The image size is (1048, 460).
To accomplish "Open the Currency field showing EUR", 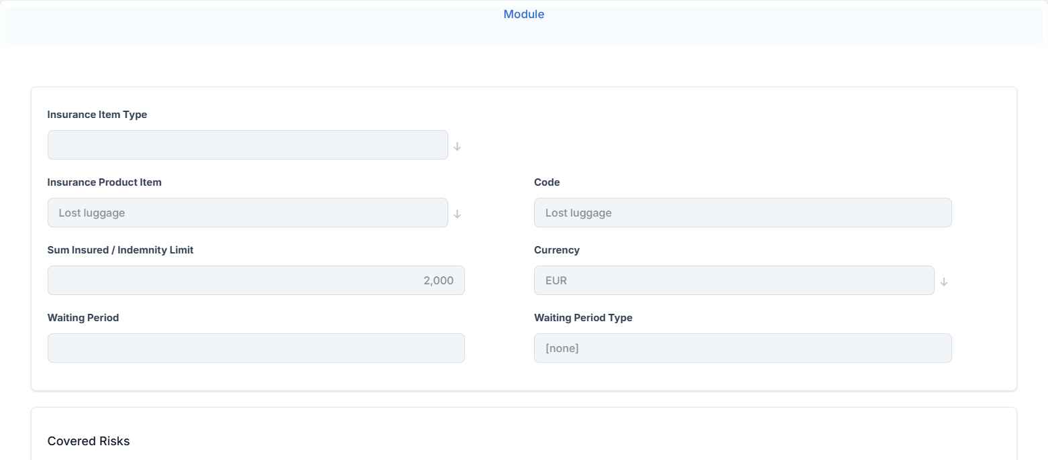I will (x=733, y=280).
